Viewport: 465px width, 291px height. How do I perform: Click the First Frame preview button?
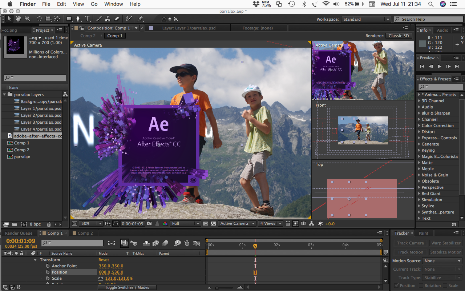coord(422,66)
